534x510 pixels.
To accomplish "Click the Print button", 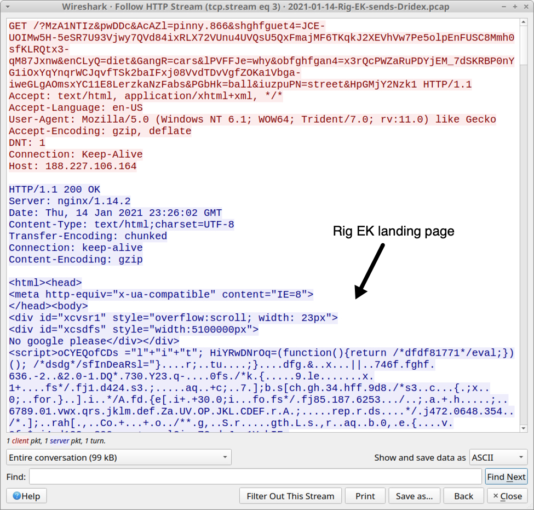I will (x=365, y=496).
